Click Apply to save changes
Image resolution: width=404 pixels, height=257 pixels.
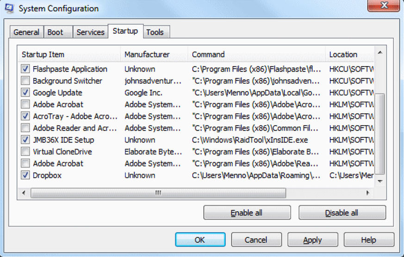(312, 240)
